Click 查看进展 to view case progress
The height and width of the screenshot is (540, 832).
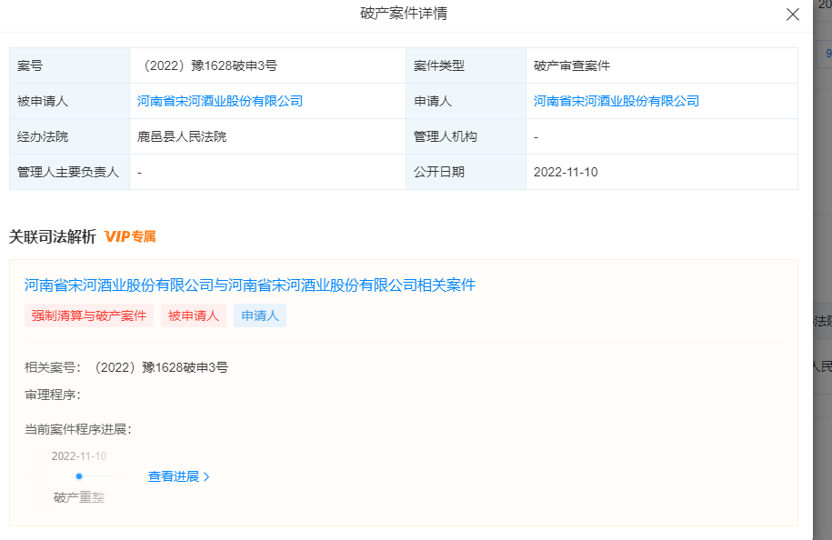click(173, 476)
